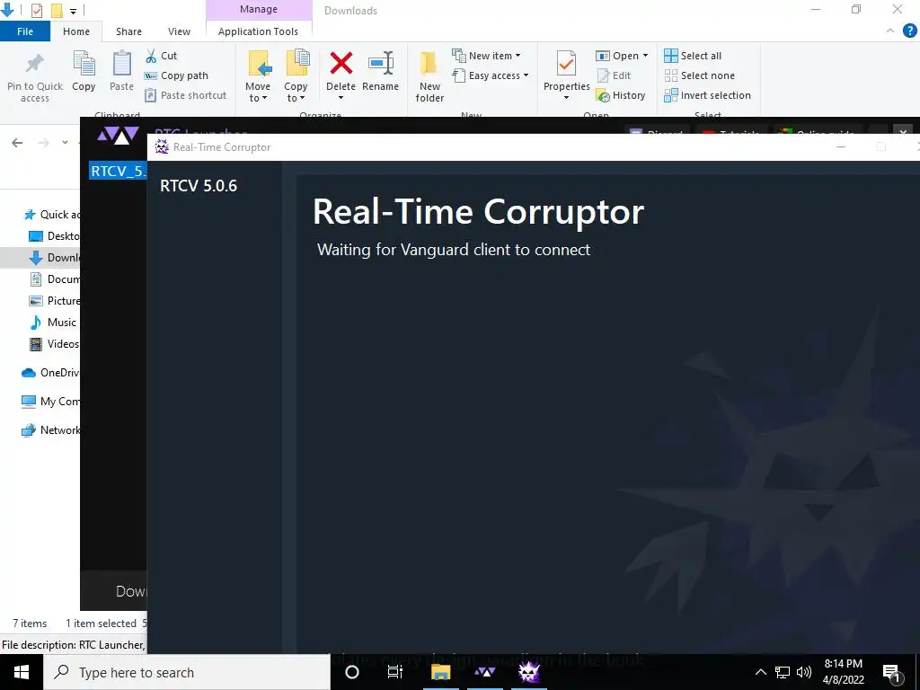The width and height of the screenshot is (920, 690).
Task: Open the notification center icon
Action: (892, 672)
